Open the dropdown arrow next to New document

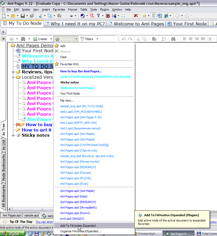point(8,16)
